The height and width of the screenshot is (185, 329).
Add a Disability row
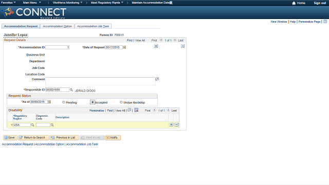[x=171, y=124]
